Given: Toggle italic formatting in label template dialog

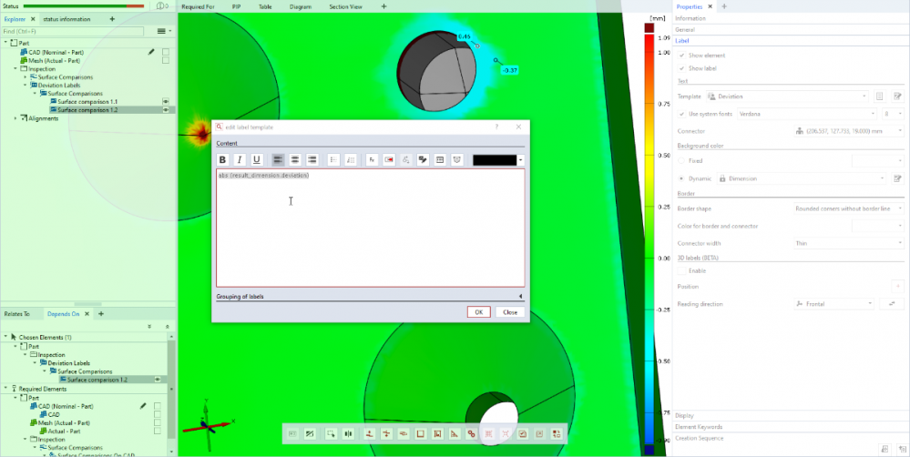Looking at the screenshot, I should click(239, 160).
